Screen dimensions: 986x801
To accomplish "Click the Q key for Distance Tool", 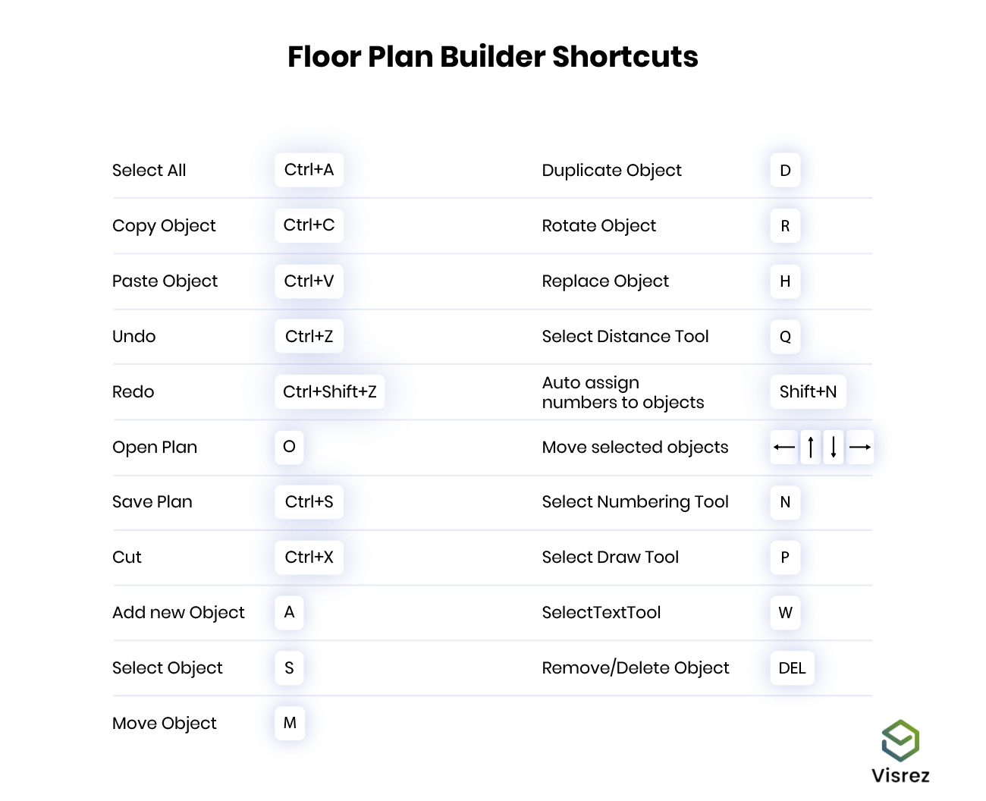I will pyautogui.click(x=785, y=337).
